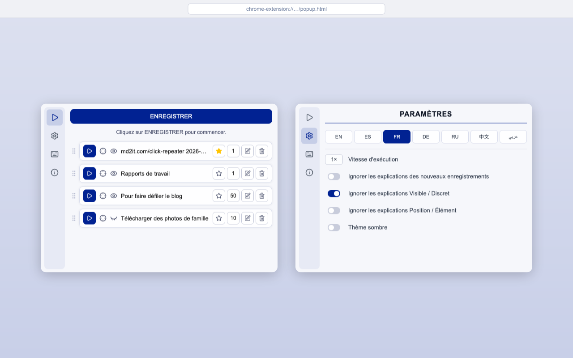Click repeat count 1 for Rapports de travail
Viewport: 573px width, 358px height.
point(233,174)
